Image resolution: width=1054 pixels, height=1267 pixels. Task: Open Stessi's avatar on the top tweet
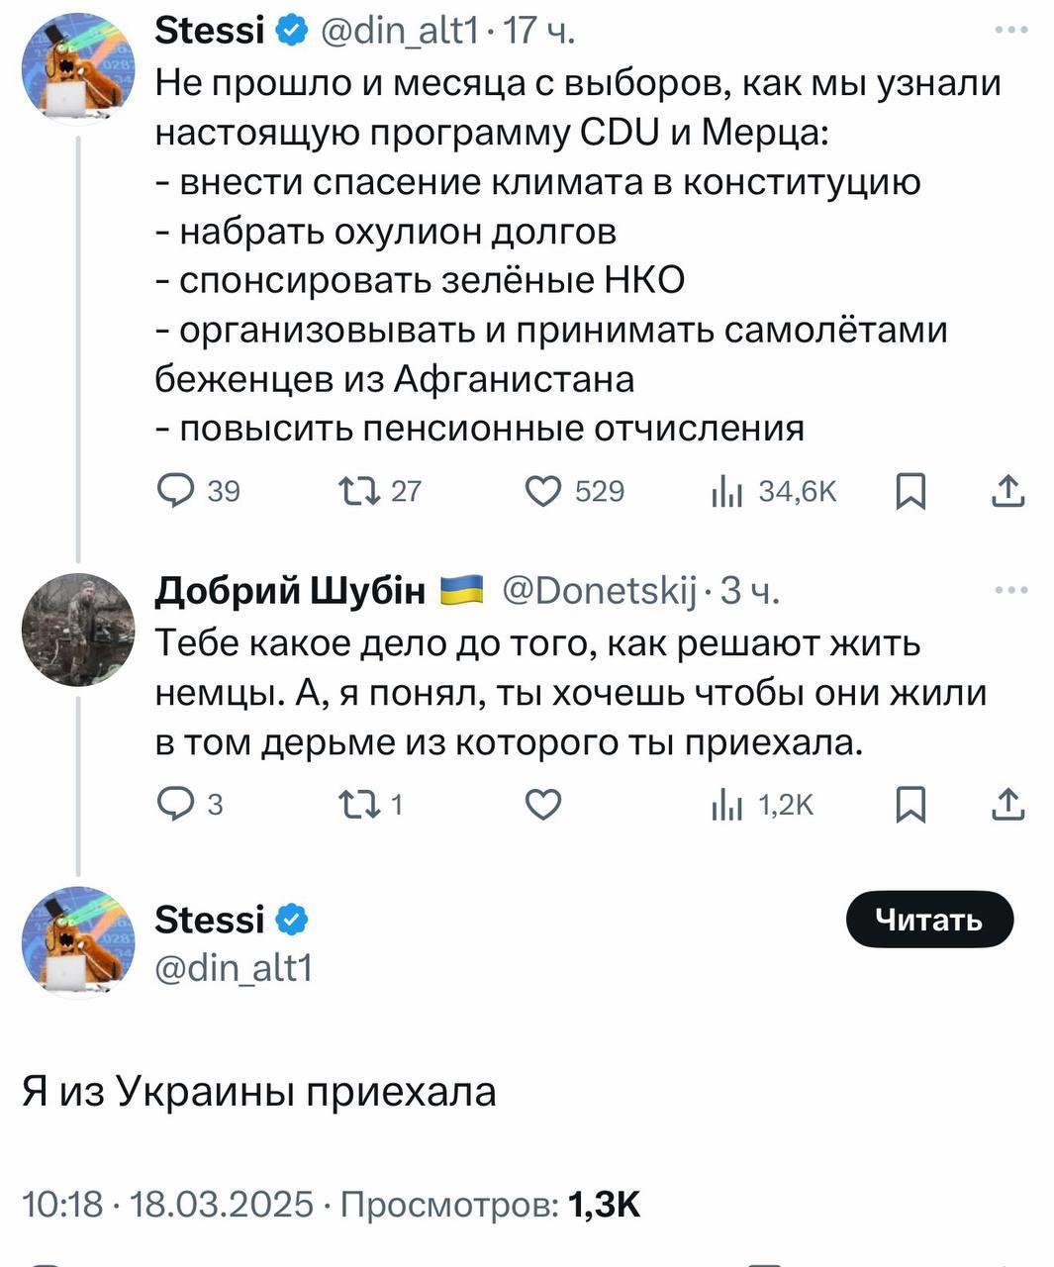(x=78, y=70)
